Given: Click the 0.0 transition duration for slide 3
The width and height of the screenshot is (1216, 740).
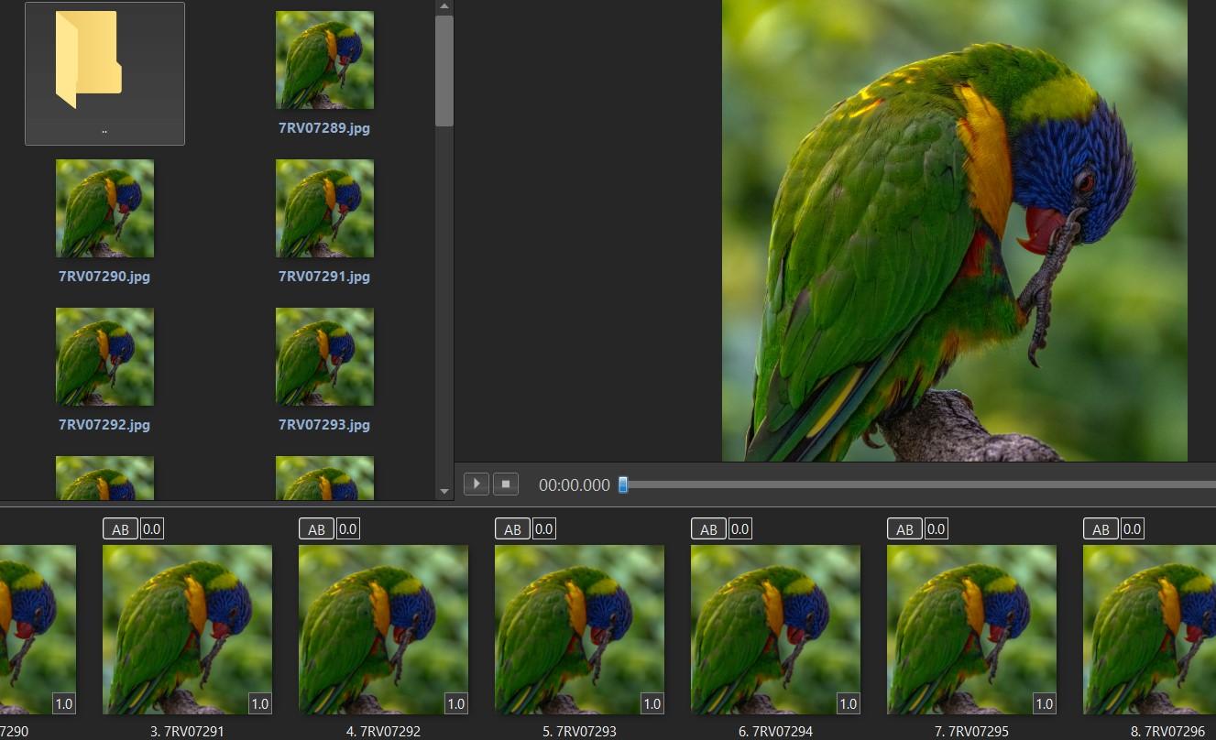Looking at the screenshot, I should tap(152, 529).
